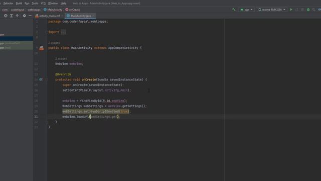Select the androidTest package row in project tree
Image resolution: width=321 pixels, height=181 pixels.
pyautogui.click(x=17, y=43)
